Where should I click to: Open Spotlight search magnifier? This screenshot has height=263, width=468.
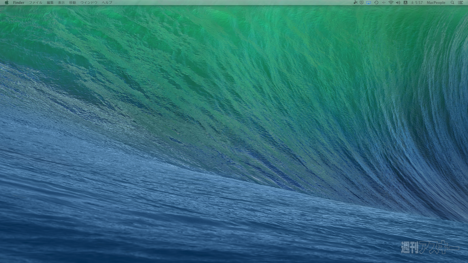tap(453, 2)
